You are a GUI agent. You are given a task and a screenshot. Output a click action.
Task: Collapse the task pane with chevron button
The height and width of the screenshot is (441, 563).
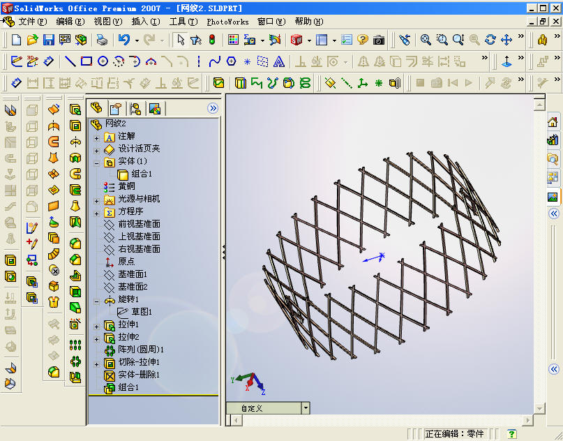(x=554, y=214)
